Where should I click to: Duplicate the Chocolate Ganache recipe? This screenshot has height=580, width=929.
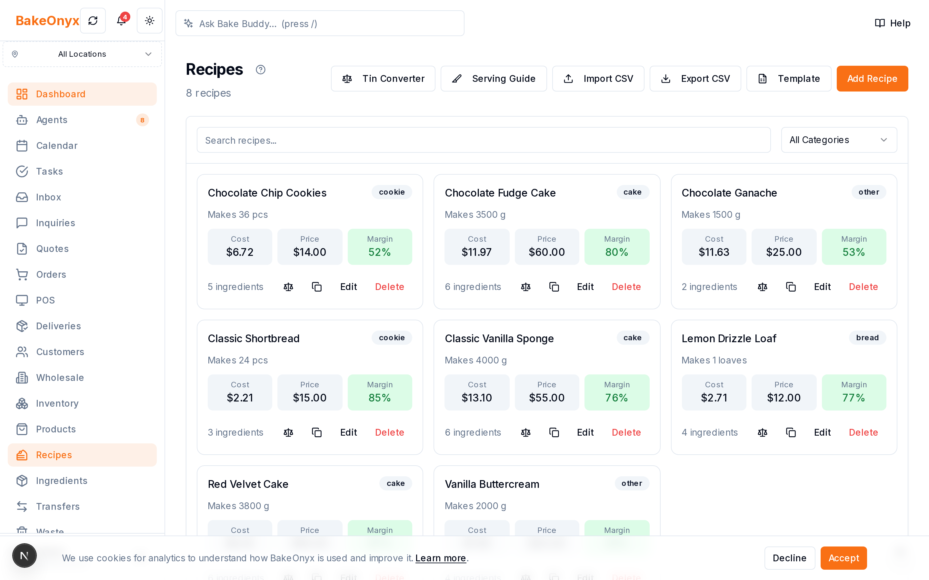(x=791, y=287)
